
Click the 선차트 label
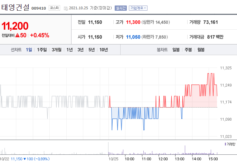[x=16, y=50]
